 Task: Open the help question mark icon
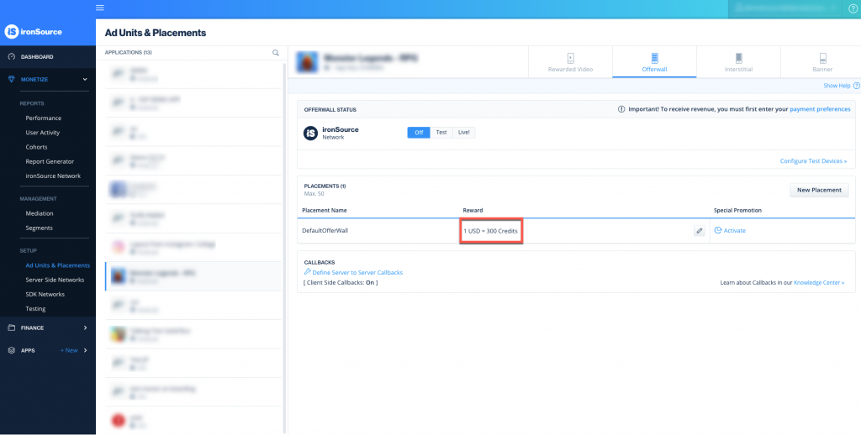coord(853,8)
